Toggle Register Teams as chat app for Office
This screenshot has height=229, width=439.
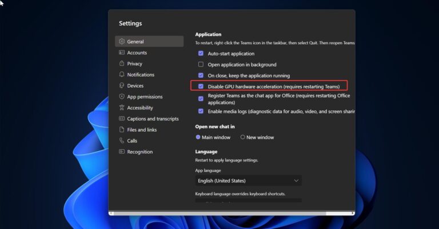click(x=201, y=98)
